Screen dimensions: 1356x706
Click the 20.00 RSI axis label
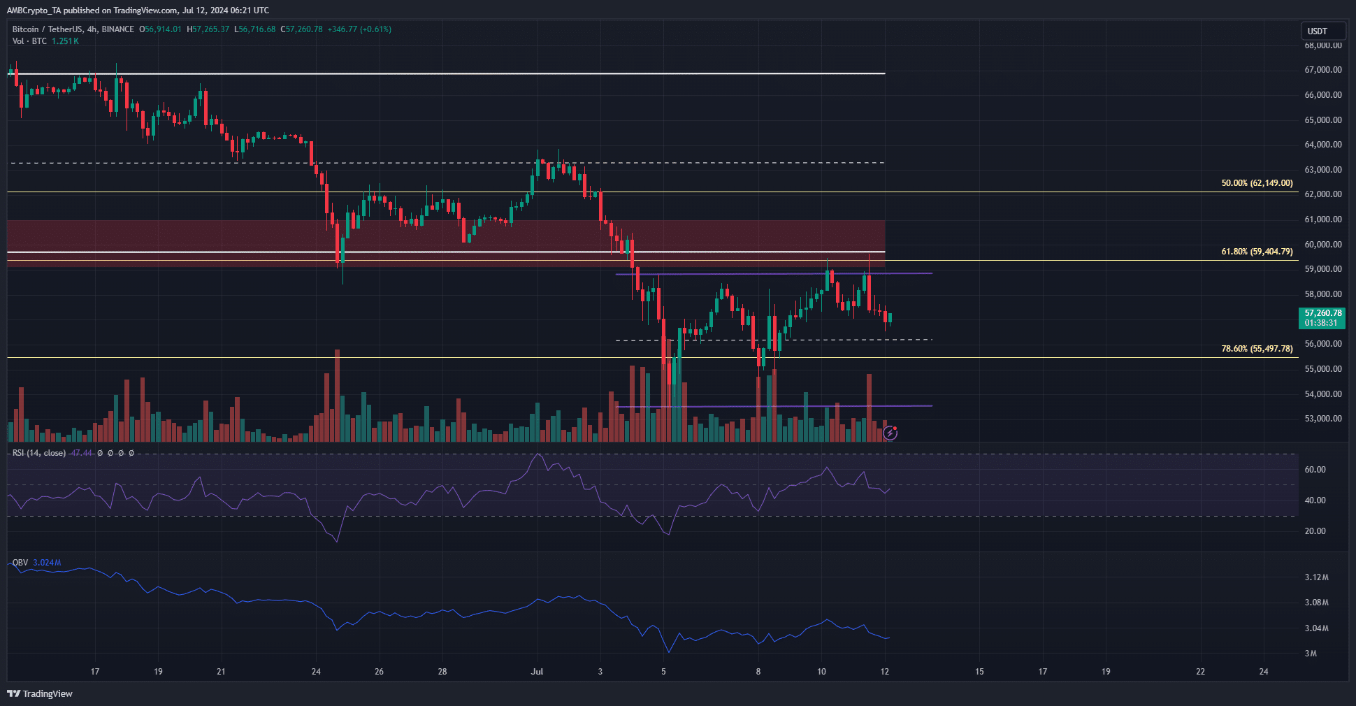[x=1315, y=531]
